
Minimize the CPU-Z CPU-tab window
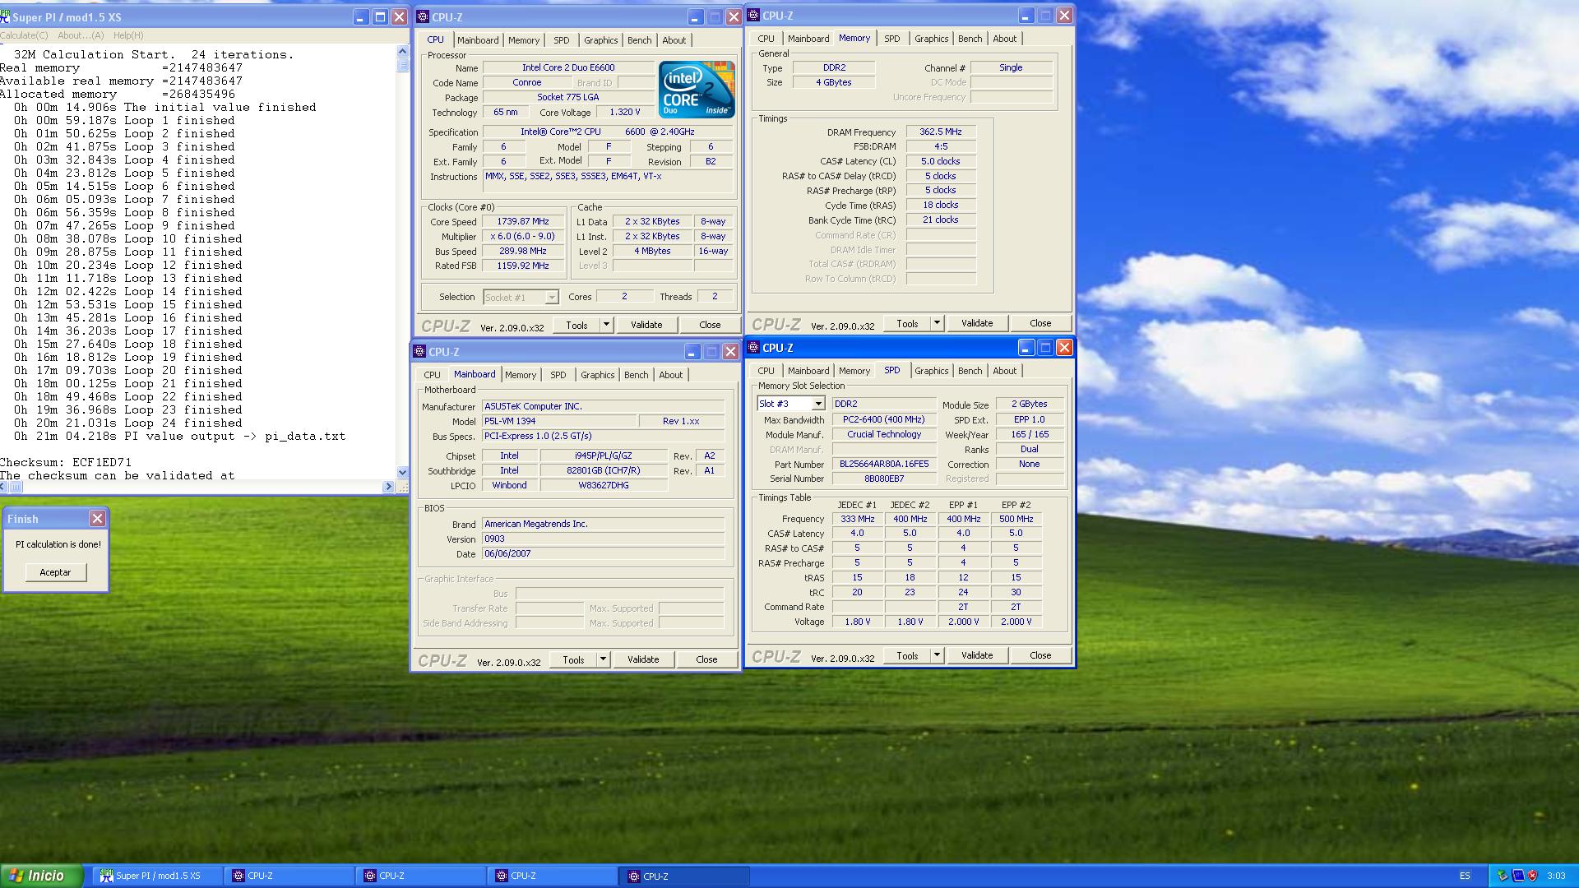click(x=695, y=16)
